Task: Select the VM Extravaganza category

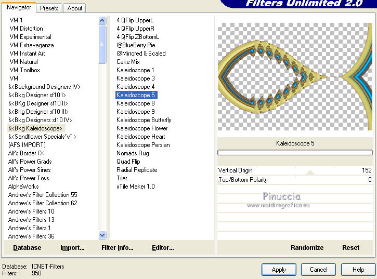Action: pos(32,45)
